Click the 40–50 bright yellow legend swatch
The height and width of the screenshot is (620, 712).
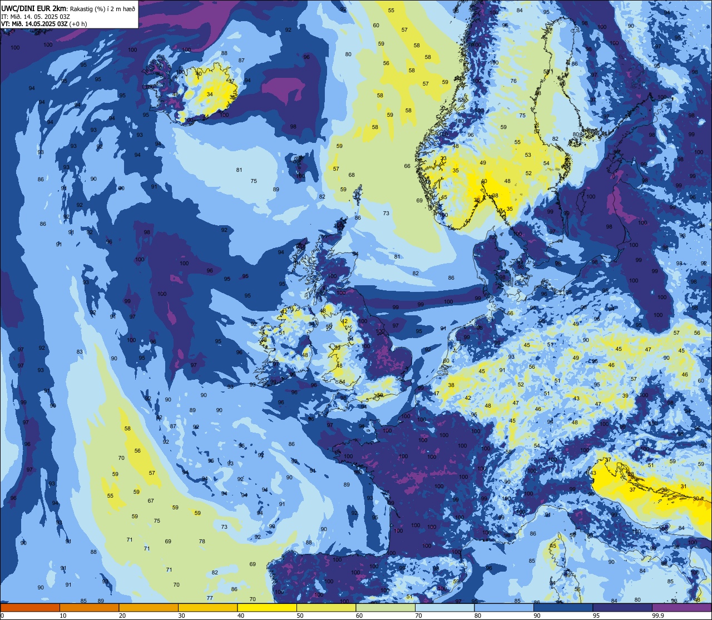tap(267, 607)
